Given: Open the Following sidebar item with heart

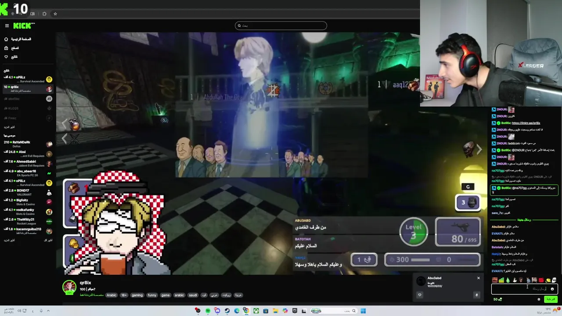Looking at the screenshot, I should 11,57.
